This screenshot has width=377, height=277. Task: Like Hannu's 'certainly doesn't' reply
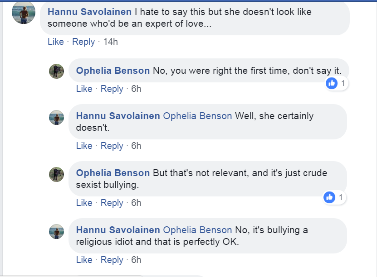pos(84,146)
